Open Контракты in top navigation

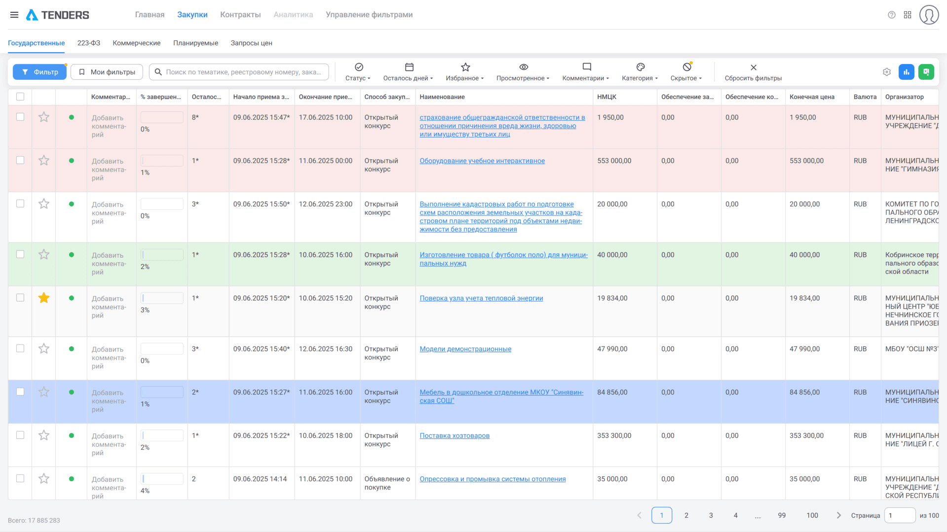click(x=240, y=15)
